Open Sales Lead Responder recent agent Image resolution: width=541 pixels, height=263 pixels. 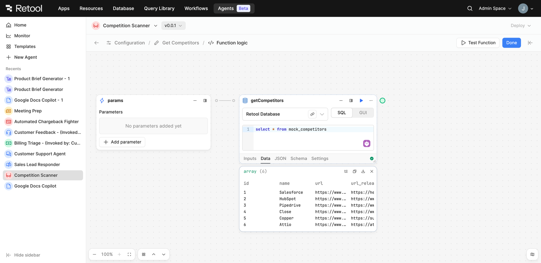point(43,165)
